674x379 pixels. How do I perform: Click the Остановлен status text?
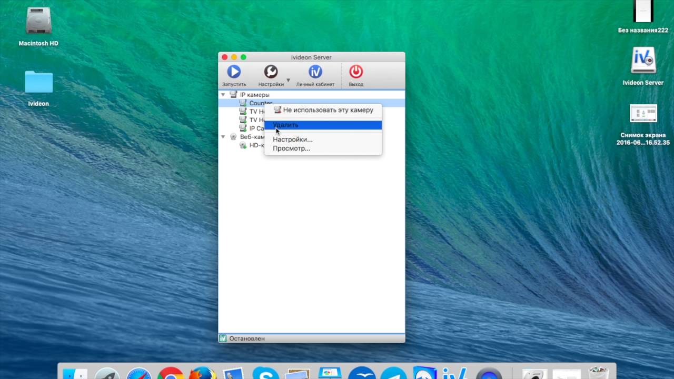coord(247,338)
